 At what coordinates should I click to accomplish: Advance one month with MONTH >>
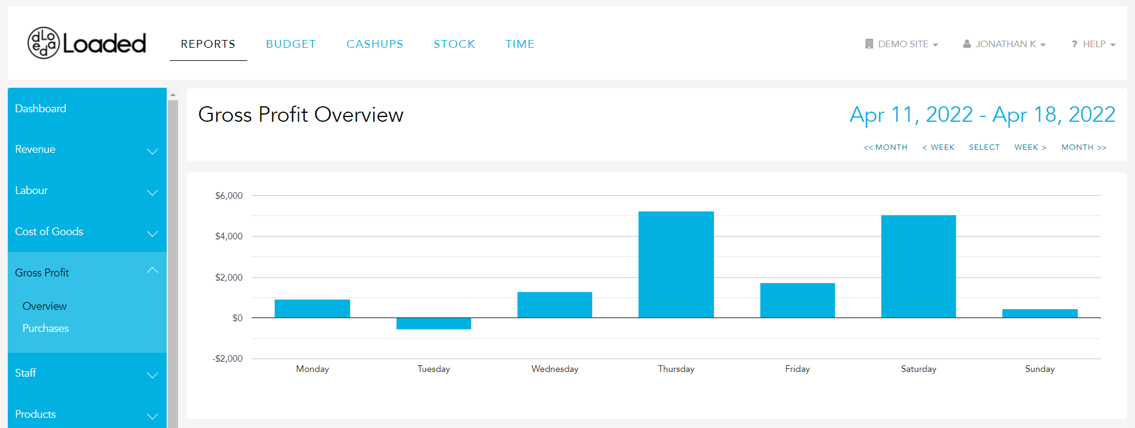(x=1084, y=147)
